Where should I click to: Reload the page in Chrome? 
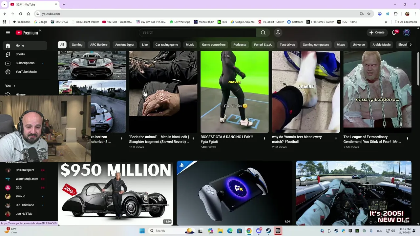click(x=20, y=14)
